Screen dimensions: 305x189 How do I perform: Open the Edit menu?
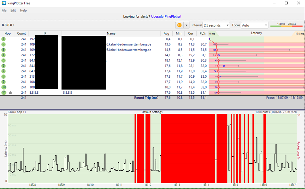pyautogui.click(x=13, y=11)
